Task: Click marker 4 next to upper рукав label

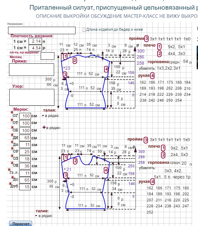Action: coord(152,76)
